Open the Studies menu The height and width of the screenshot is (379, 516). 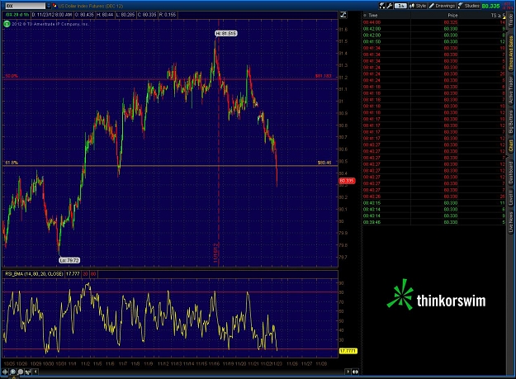click(469, 6)
